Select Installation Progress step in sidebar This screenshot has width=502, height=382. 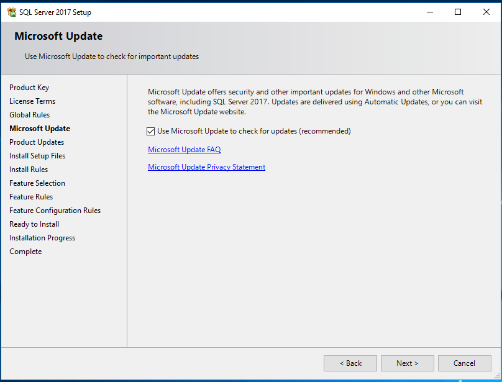click(42, 238)
